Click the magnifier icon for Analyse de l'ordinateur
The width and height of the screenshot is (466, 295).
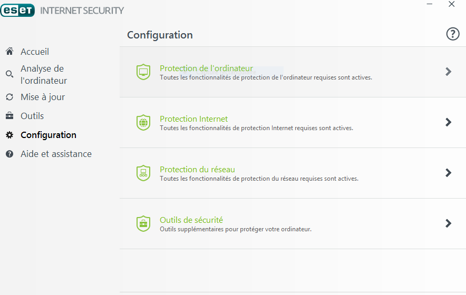click(9, 74)
